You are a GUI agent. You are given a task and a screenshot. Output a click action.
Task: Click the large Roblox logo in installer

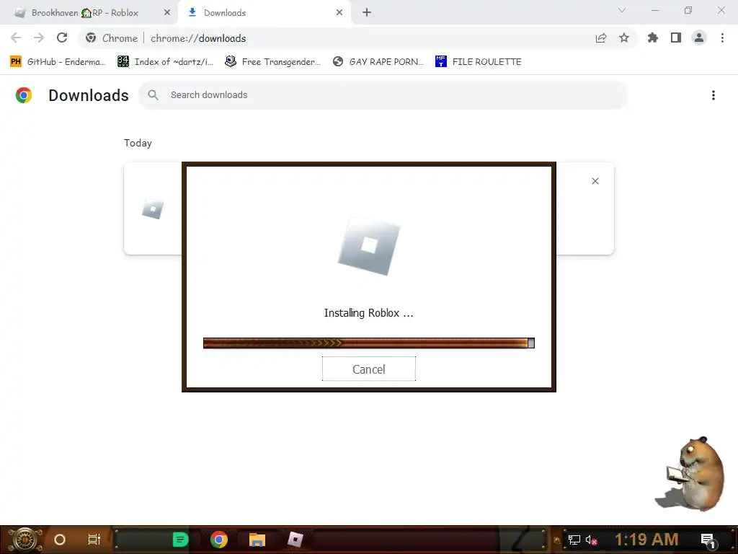coord(369,245)
